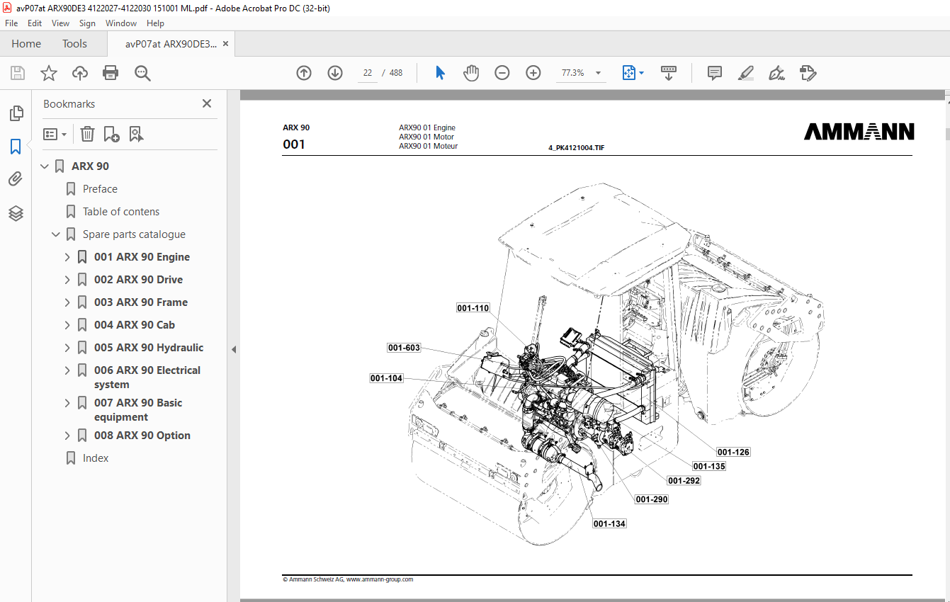Open the Sign menu
The height and width of the screenshot is (602, 950).
point(87,23)
